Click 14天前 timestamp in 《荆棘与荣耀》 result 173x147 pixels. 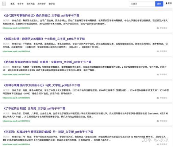6,90
